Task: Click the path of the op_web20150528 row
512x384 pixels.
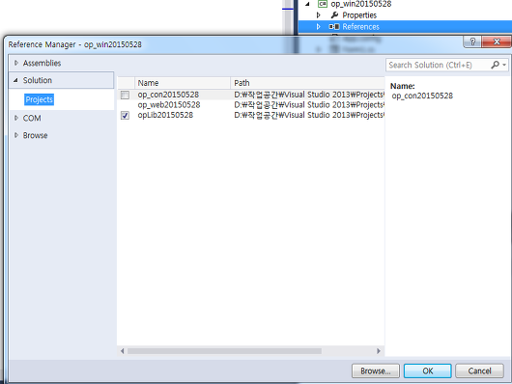Action: (308, 105)
